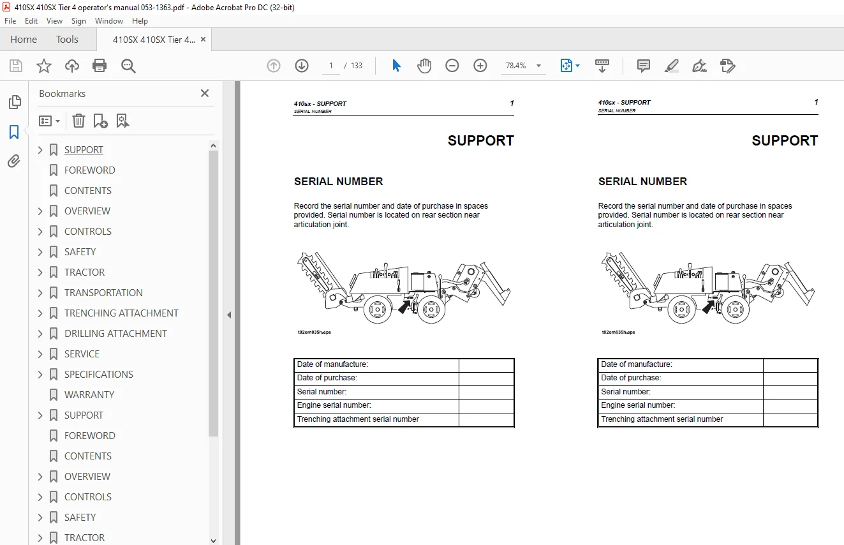This screenshot has width=844, height=545.
Task: Expand the first OVERVIEW bookmark
Action: (40, 211)
